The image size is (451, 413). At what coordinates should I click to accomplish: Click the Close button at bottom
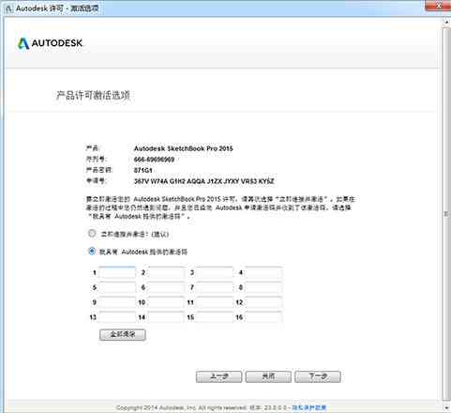tap(268, 376)
